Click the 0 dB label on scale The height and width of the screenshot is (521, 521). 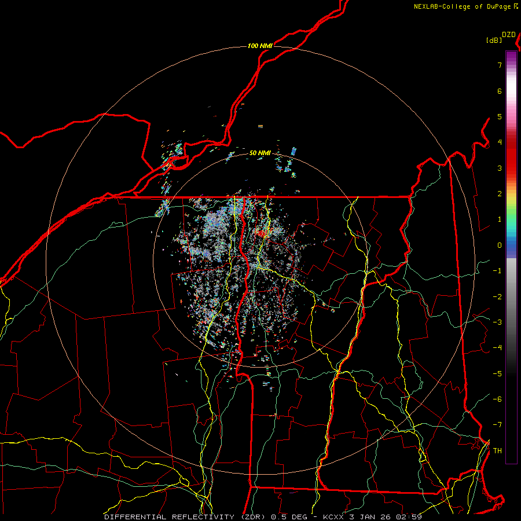click(x=500, y=245)
